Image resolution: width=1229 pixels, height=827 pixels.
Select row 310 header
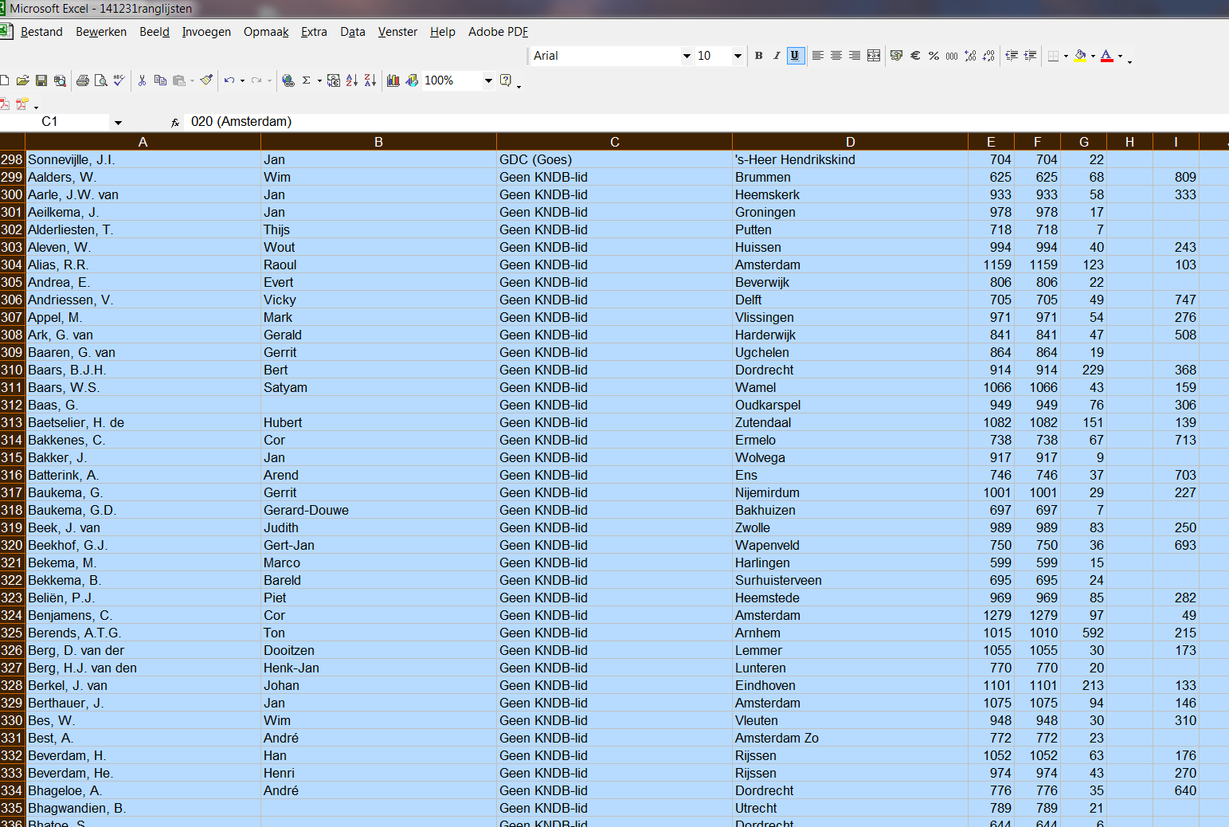tap(12, 370)
